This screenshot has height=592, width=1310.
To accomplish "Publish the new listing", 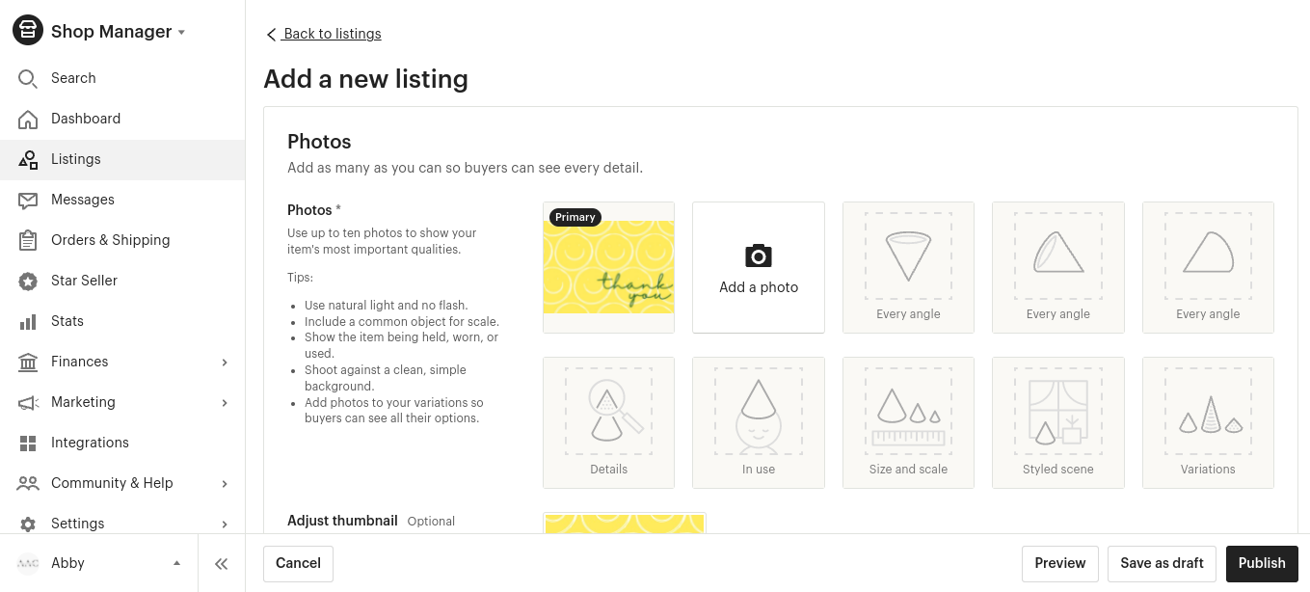I will (1262, 563).
